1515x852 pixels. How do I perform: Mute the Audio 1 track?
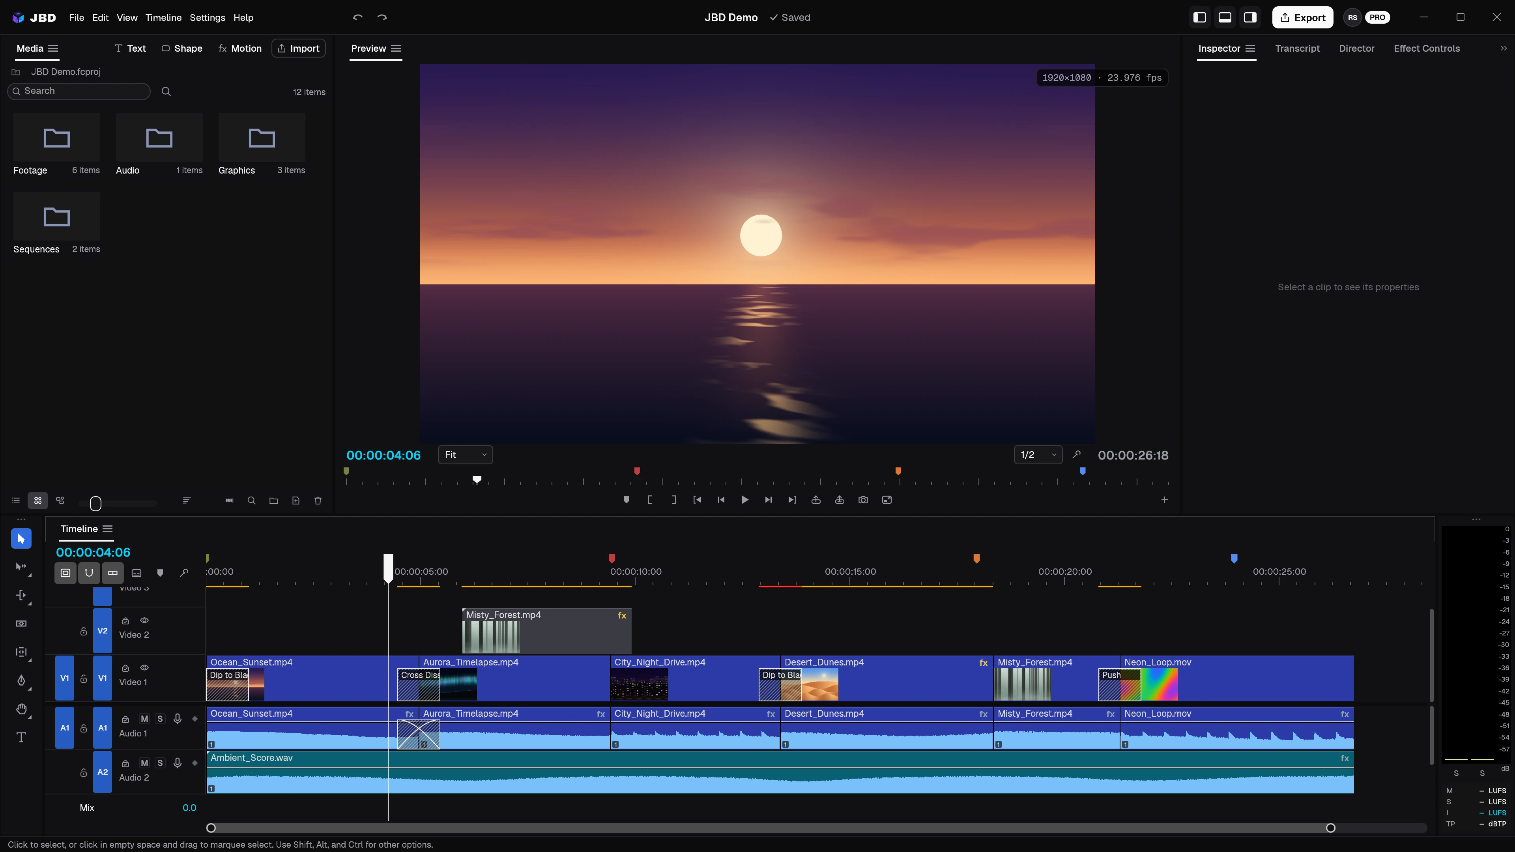click(x=144, y=719)
